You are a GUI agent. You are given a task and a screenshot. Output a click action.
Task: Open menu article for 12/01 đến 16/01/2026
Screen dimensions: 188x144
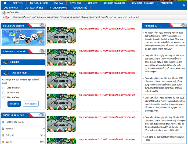pos(107,139)
